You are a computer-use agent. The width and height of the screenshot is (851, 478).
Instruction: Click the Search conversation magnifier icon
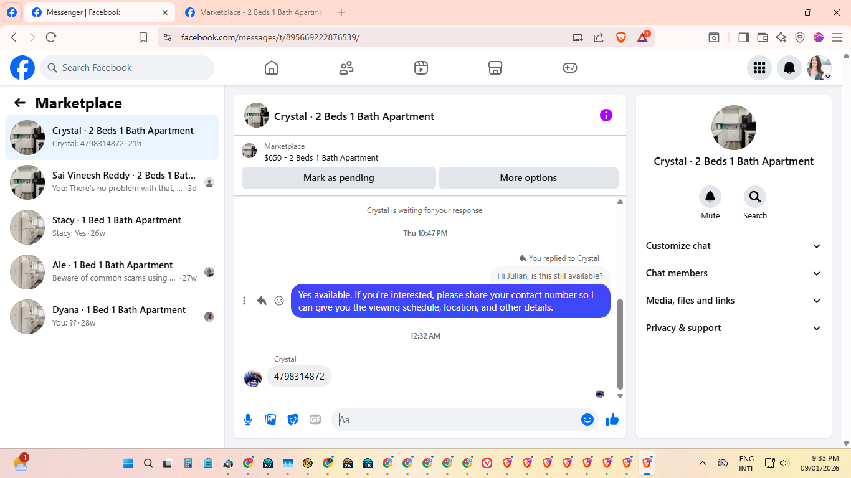[755, 197]
